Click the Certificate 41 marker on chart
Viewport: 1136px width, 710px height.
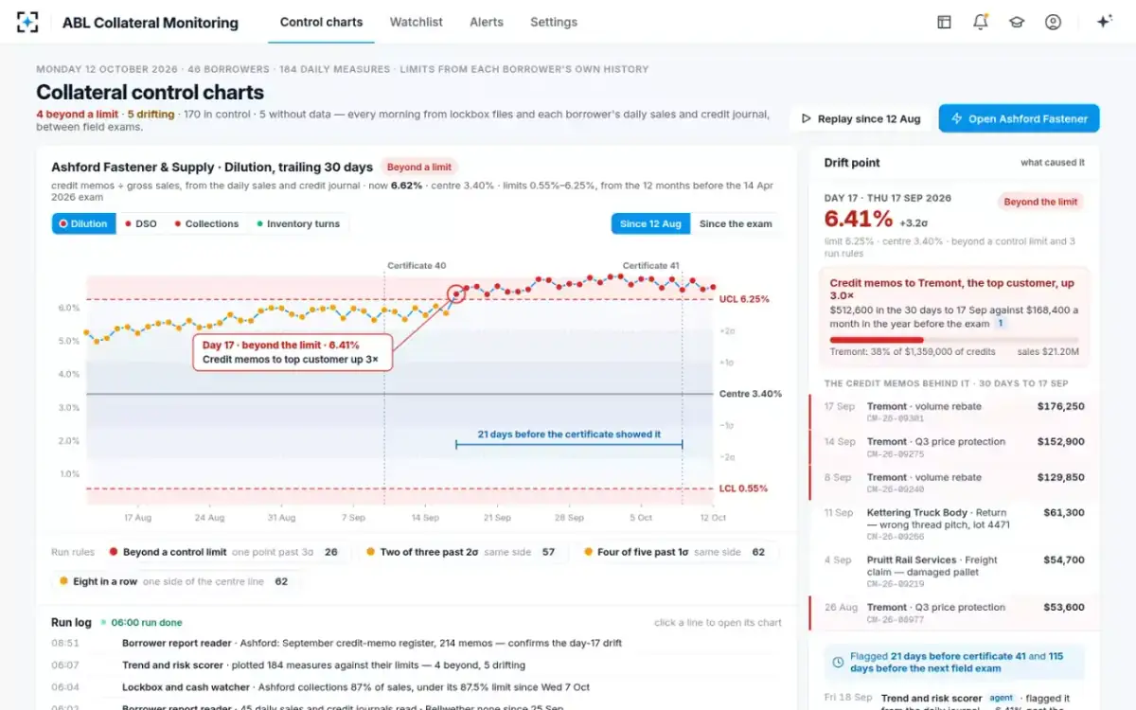(x=650, y=266)
